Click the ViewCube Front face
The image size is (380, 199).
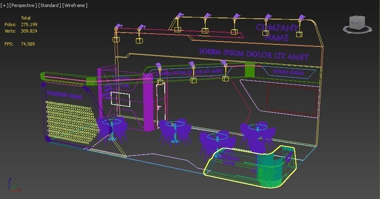point(355,23)
